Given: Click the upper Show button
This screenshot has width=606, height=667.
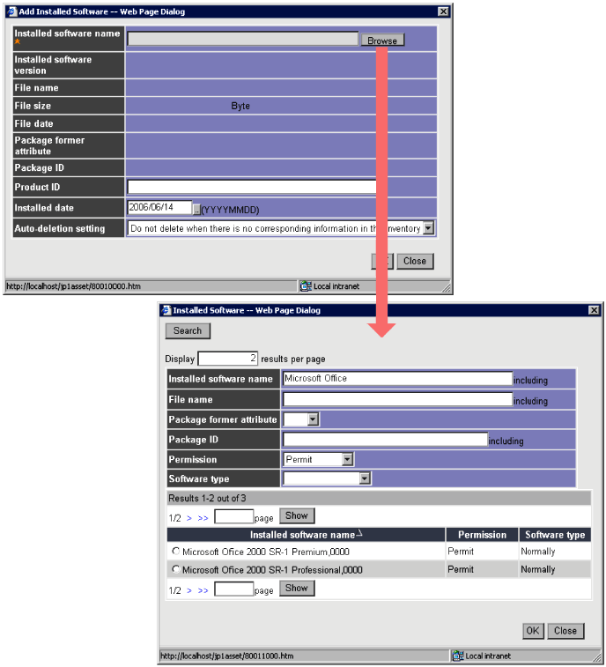Looking at the screenshot, I should pos(297,515).
